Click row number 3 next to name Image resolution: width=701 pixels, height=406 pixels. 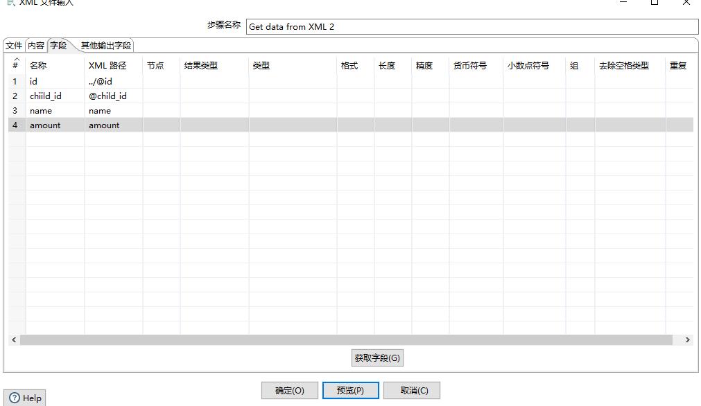tap(15, 110)
